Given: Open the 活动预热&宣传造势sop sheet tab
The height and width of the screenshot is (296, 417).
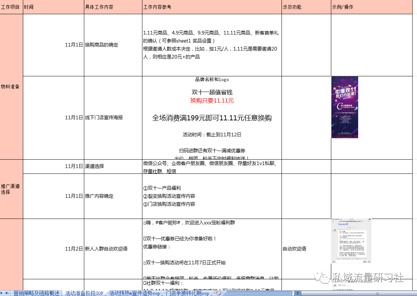Looking at the screenshot, I should pos(135,293).
